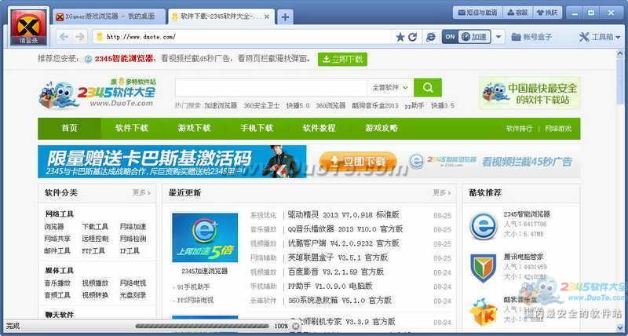Screen dimensions: 628x336
Task: Click hot search link 酷狗音乐盒2013
Action: point(375,106)
